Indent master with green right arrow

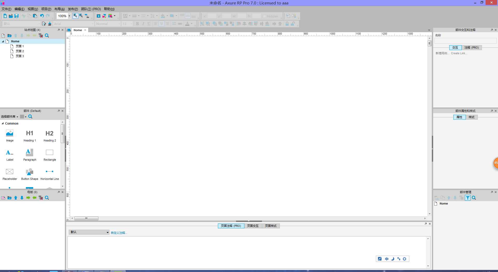coord(28,198)
